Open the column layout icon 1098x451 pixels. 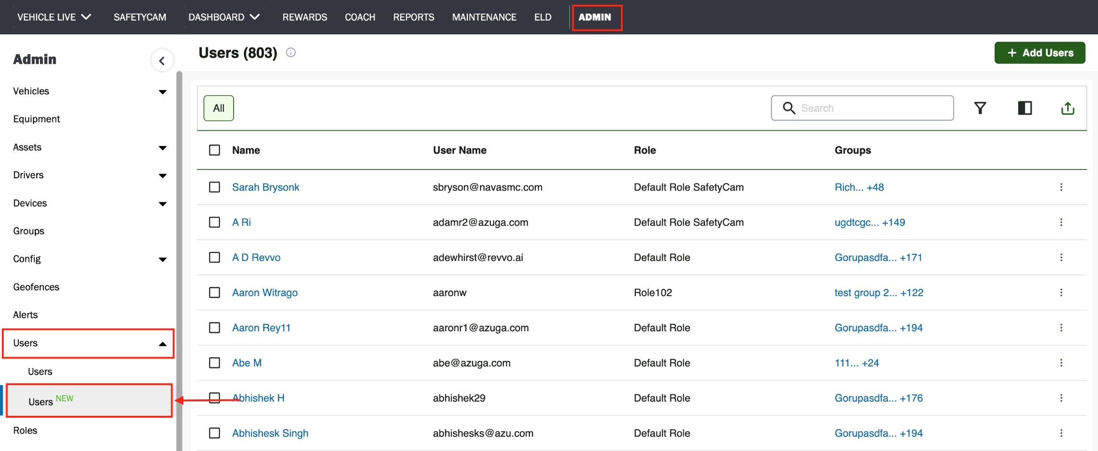pyautogui.click(x=1025, y=108)
